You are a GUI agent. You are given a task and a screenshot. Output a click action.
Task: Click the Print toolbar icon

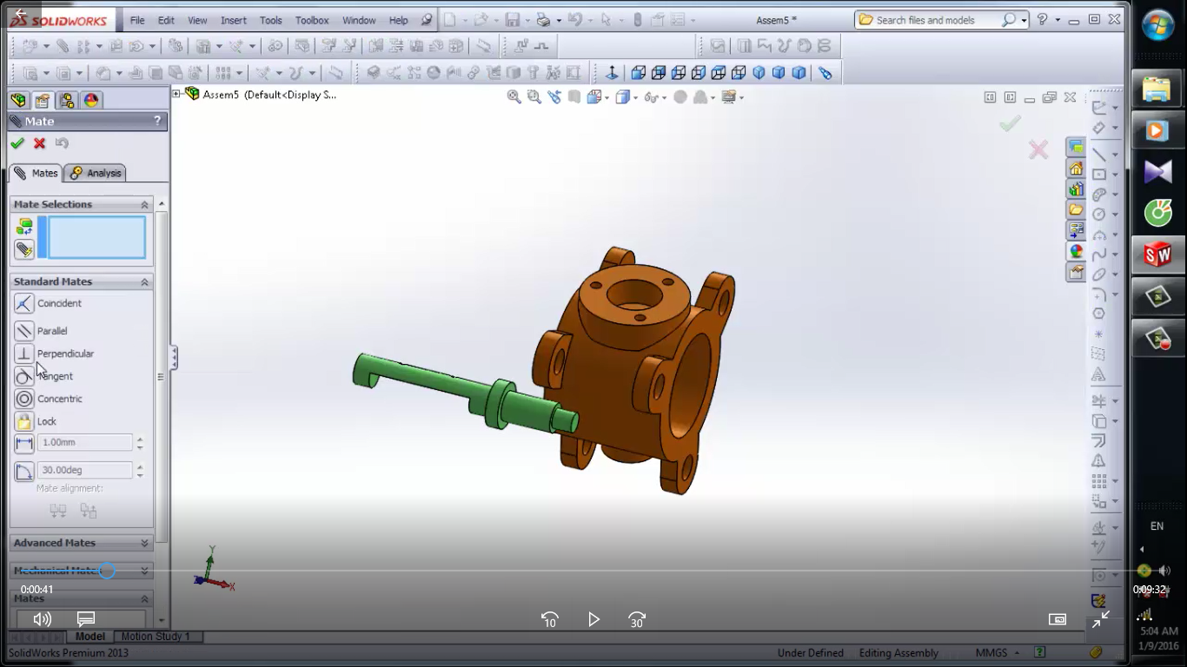(543, 20)
